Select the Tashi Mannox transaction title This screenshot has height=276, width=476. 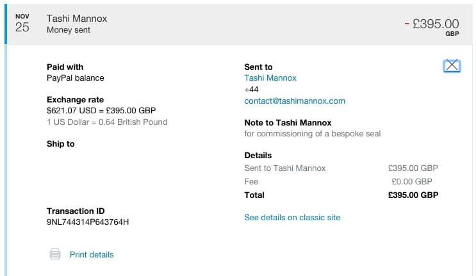point(77,19)
